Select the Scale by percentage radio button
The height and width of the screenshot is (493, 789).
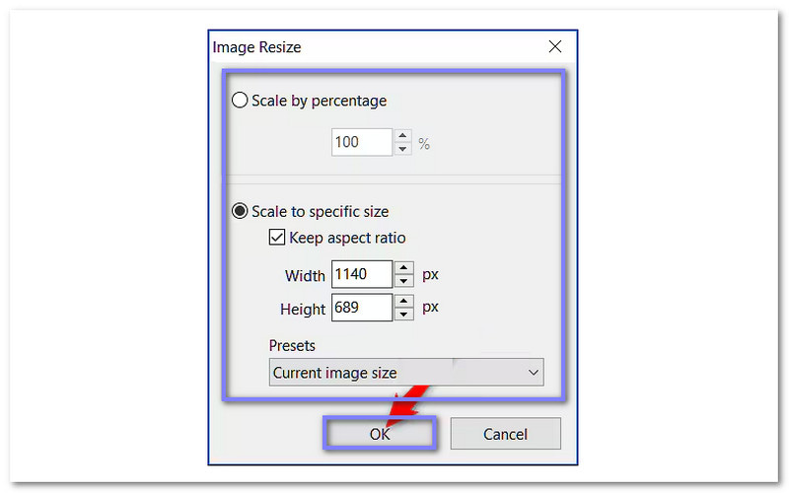click(x=240, y=101)
